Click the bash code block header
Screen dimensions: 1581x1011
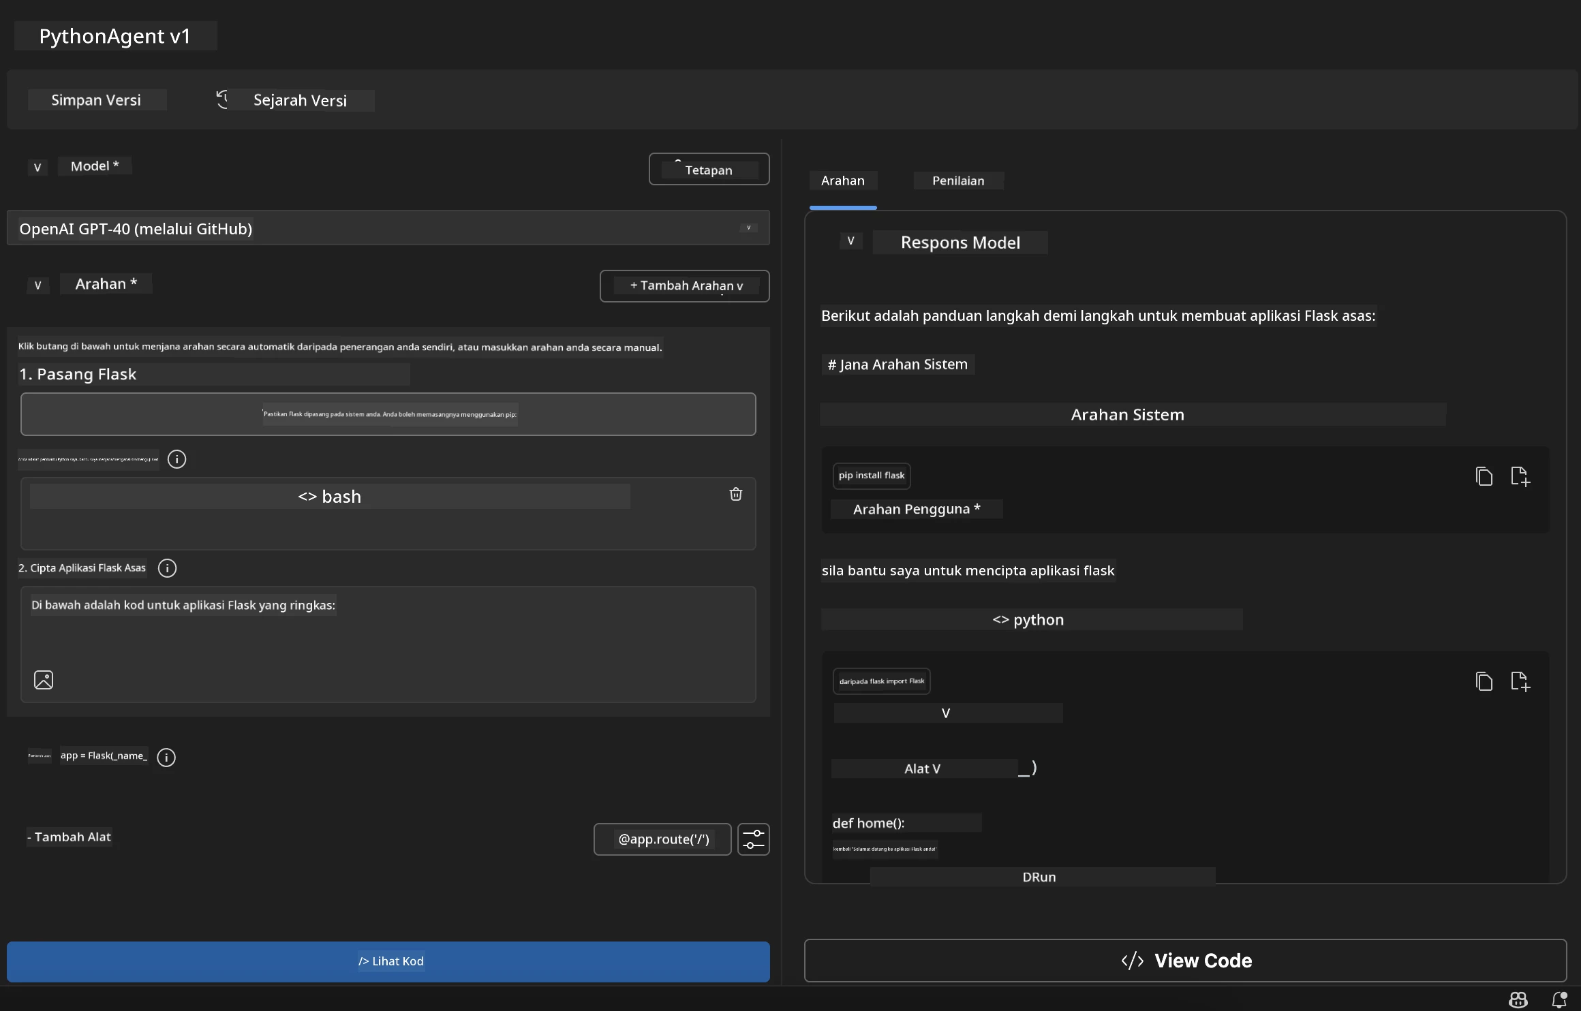330,497
